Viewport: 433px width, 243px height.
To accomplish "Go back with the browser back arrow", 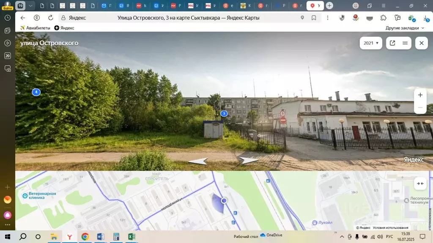I will pyautogui.click(x=23, y=18).
